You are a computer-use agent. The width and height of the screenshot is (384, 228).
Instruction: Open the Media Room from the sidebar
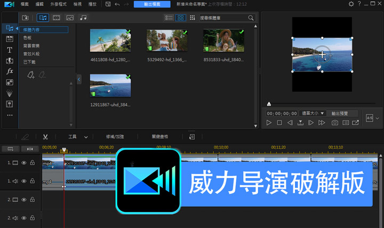pos(10,28)
